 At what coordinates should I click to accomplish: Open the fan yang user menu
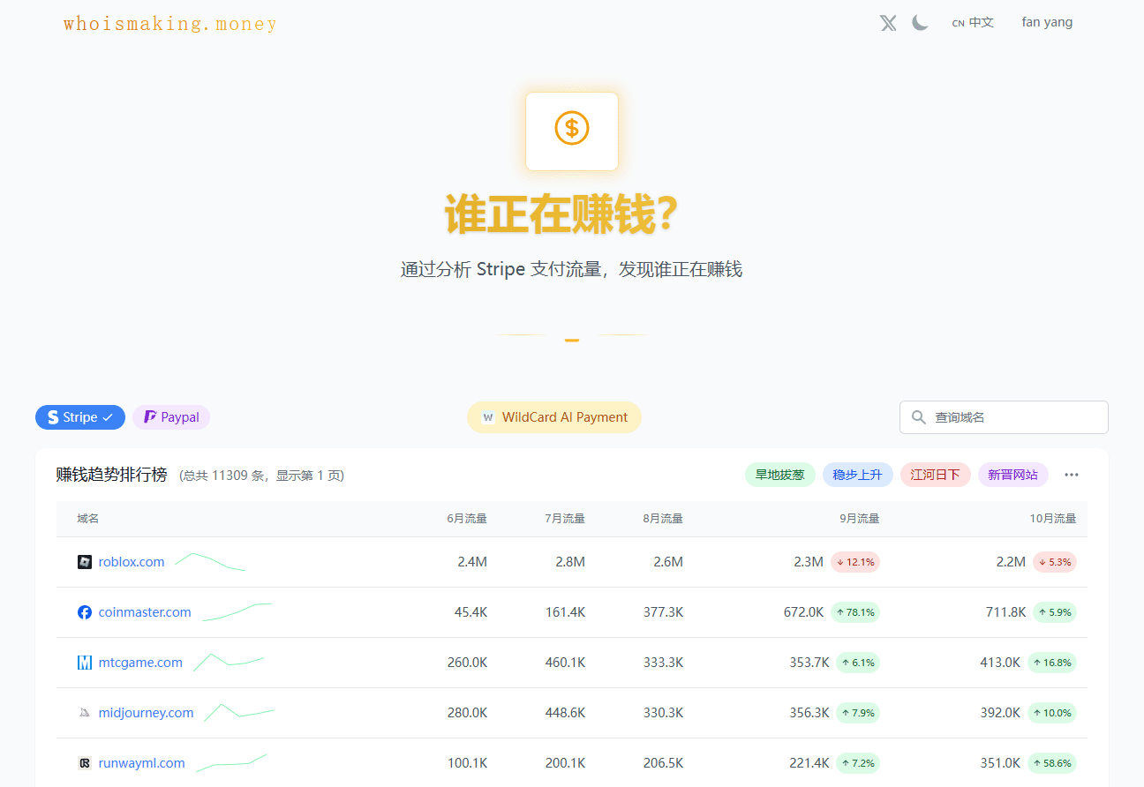(1047, 22)
